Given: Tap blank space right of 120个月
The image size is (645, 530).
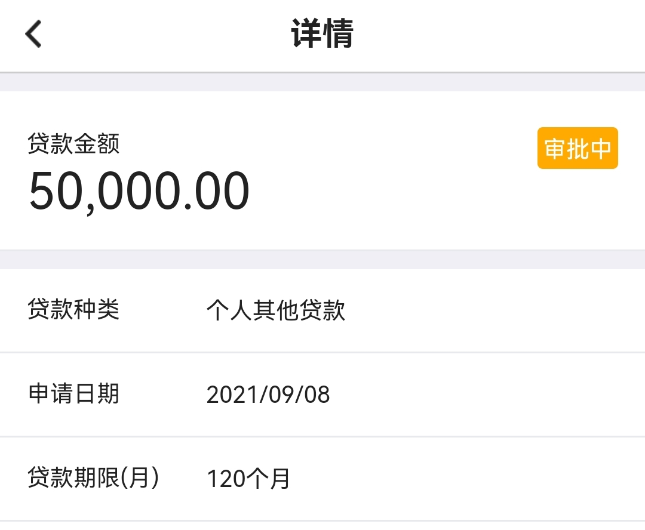Looking at the screenshot, I should (466, 479).
